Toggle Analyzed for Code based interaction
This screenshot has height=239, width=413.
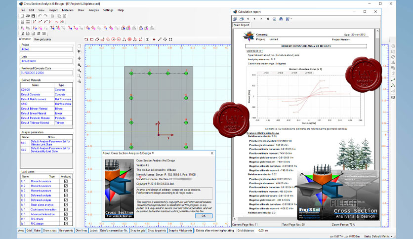(x=66, y=209)
